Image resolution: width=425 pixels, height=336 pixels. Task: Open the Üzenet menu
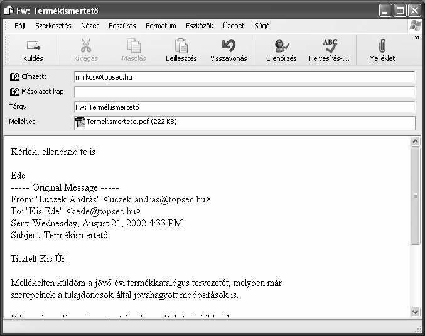234,26
